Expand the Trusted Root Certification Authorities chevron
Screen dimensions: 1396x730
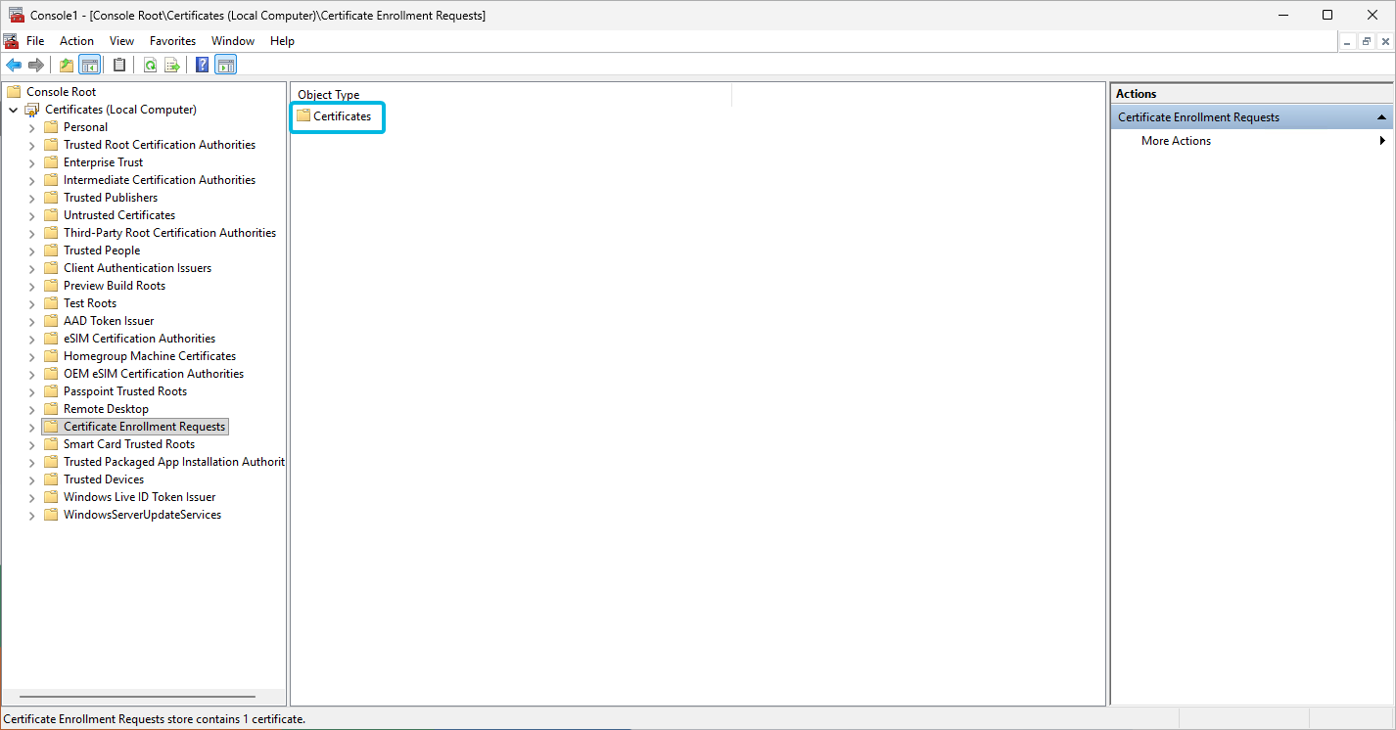(x=31, y=145)
